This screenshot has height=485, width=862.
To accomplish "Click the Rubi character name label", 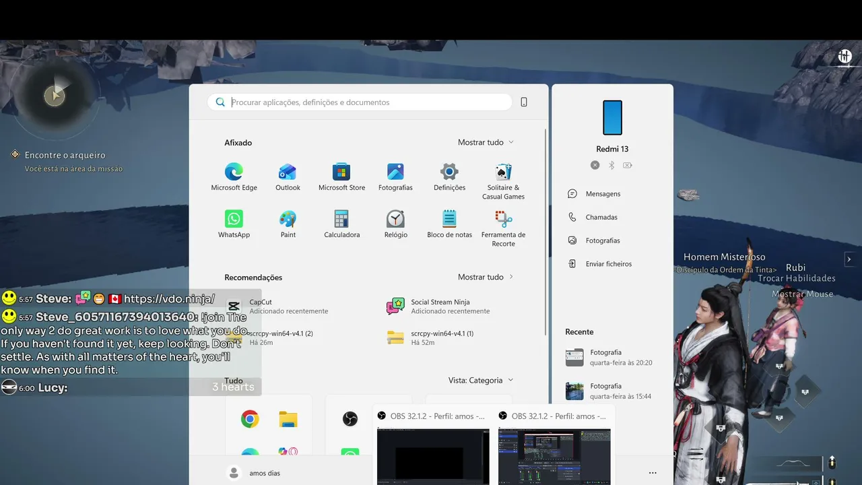I will pos(795,267).
